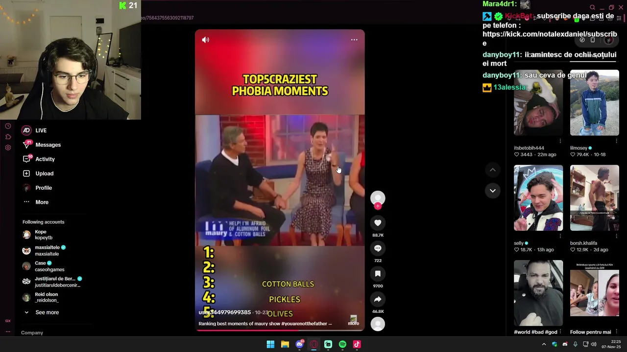Open Kick app from the taskbar
Image resolution: width=627 pixels, height=352 pixels.
(328, 344)
